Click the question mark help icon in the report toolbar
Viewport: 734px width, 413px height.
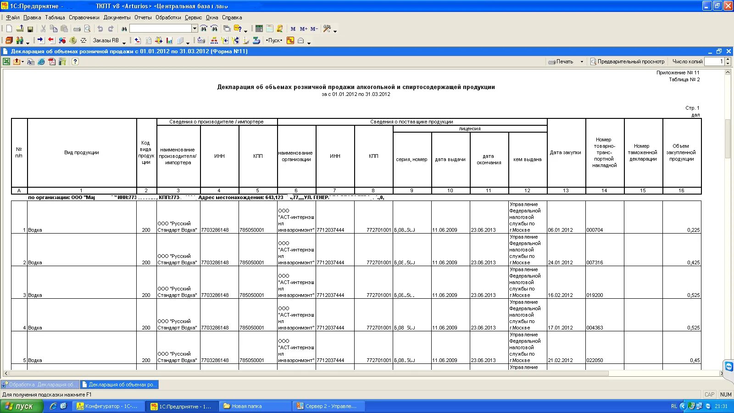click(75, 61)
